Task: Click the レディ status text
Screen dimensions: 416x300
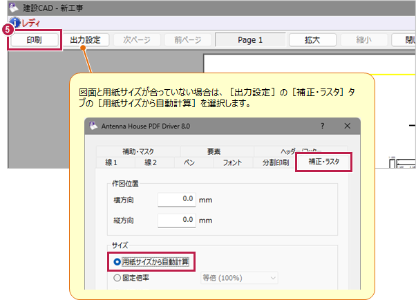Action: point(31,23)
